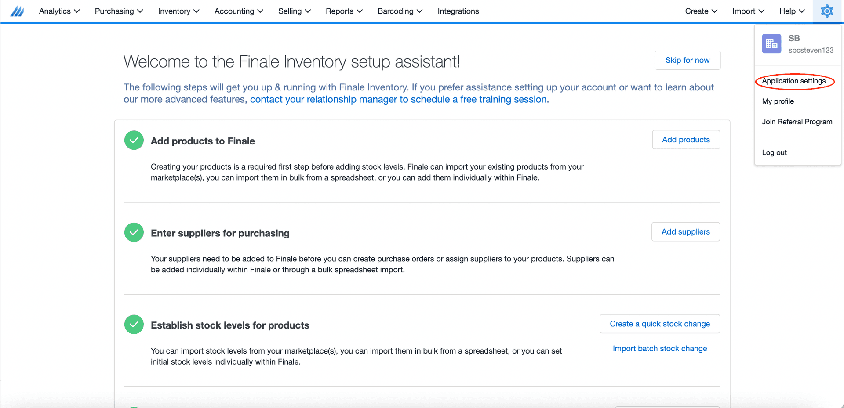Open the Inventory dropdown menu
Image resolution: width=844 pixels, height=408 pixels.
click(x=178, y=11)
